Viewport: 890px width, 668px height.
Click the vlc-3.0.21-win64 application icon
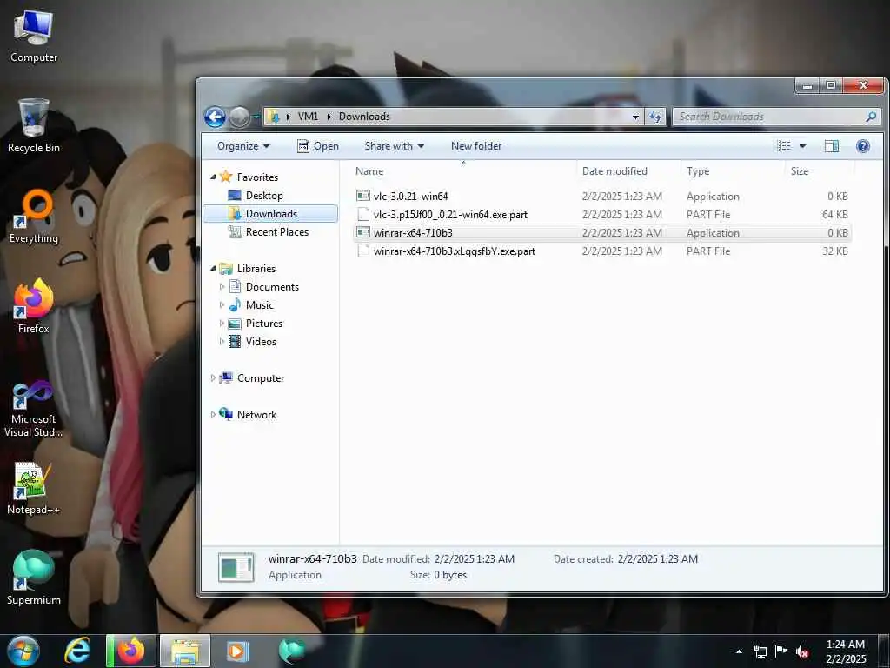[x=363, y=196]
